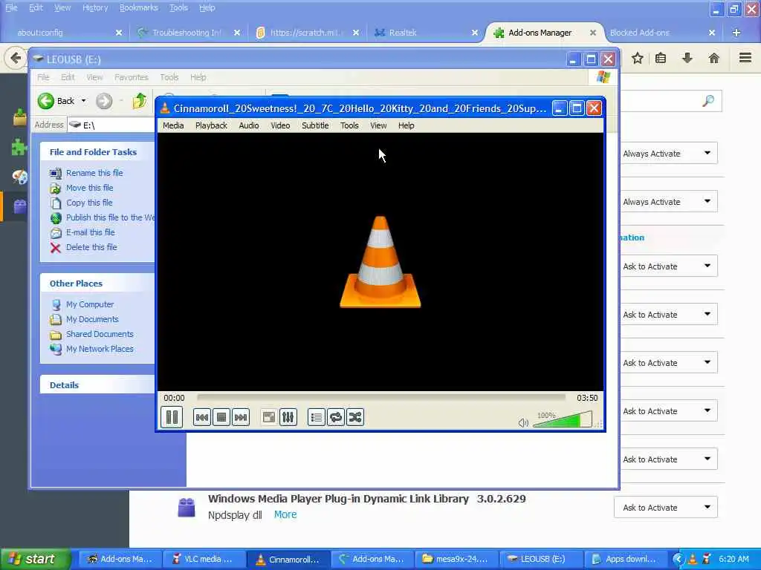Open VLC Playback menu
The image size is (761, 570).
[x=211, y=125]
